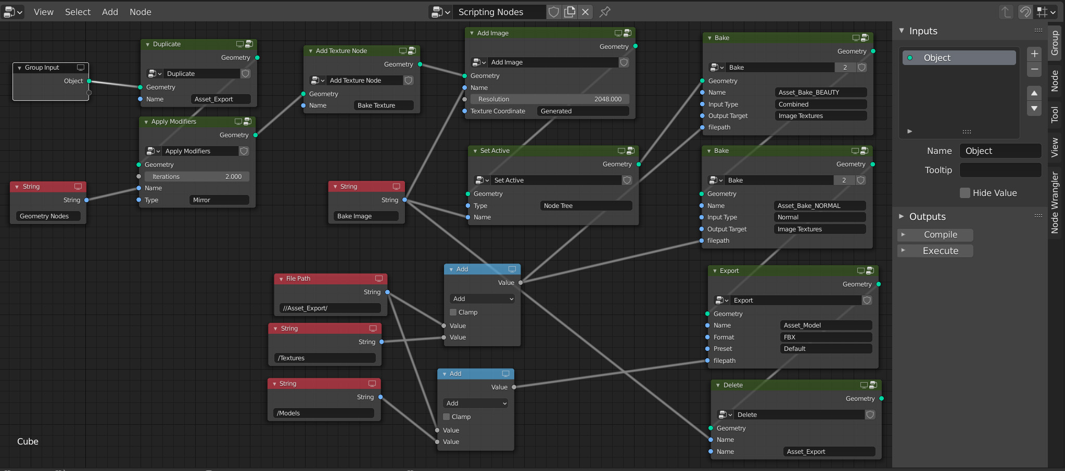Click the empty Tooltip field

pos(1000,170)
